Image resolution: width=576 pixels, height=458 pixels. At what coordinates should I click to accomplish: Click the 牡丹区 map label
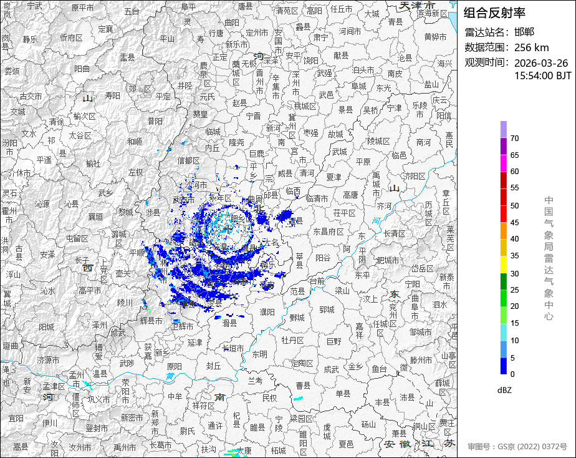[292, 340]
